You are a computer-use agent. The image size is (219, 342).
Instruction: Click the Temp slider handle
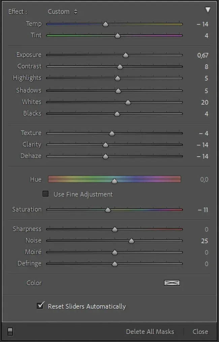(x=105, y=24)
